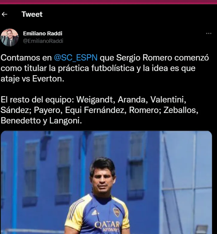
Task: Open the @SC_ESPN mention link
Action: click(x=76, y=58)
